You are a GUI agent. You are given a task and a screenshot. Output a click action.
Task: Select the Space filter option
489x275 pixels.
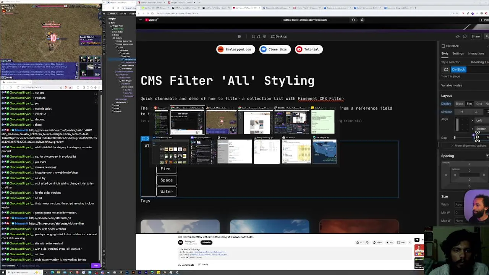[167, 180]
